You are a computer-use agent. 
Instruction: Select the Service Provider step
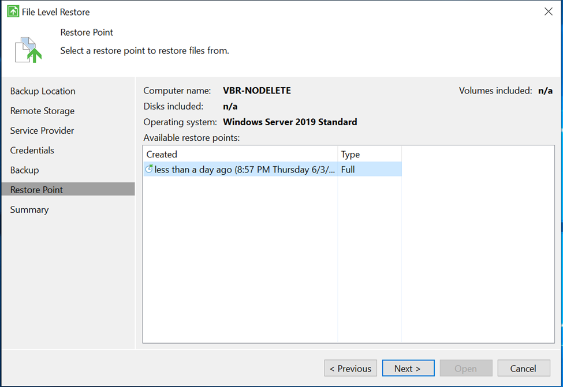[x=42, y=130]
